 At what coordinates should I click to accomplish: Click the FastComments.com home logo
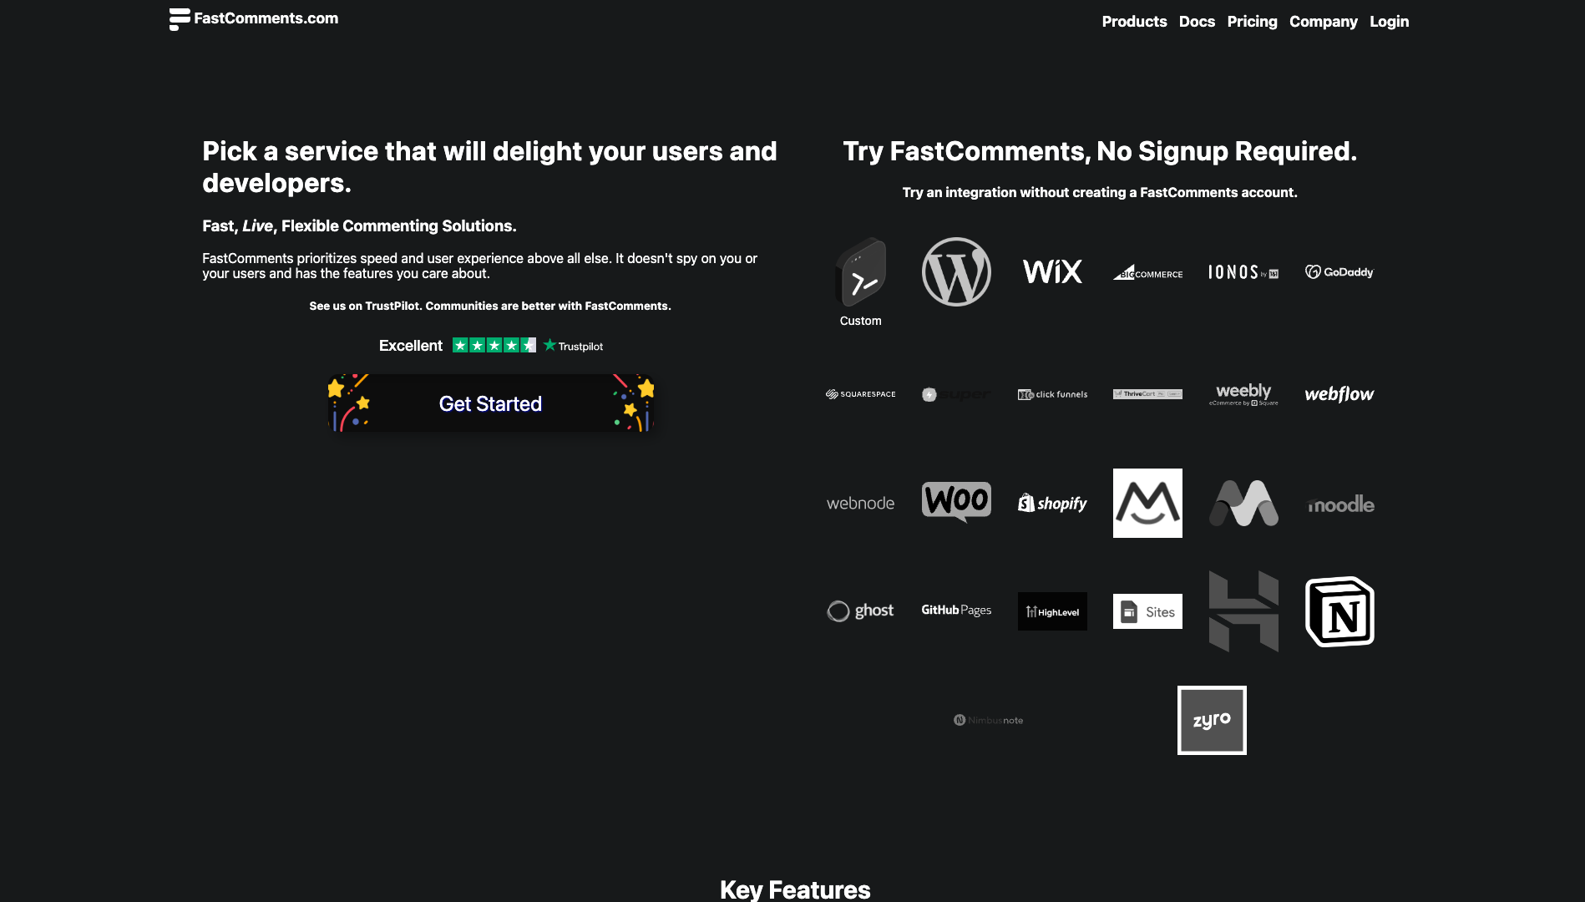click(254, 18)
